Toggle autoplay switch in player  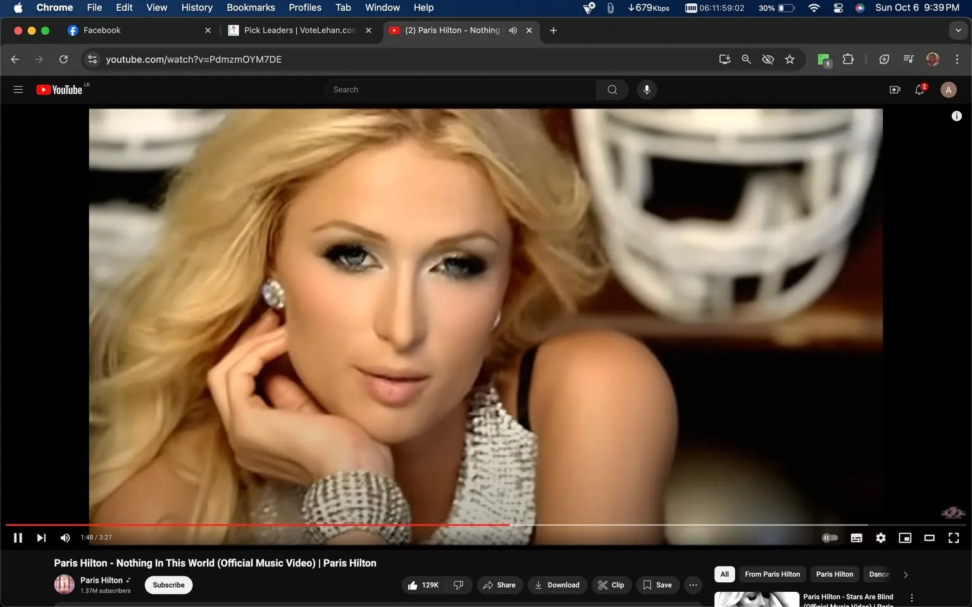(x=830, y=537)
